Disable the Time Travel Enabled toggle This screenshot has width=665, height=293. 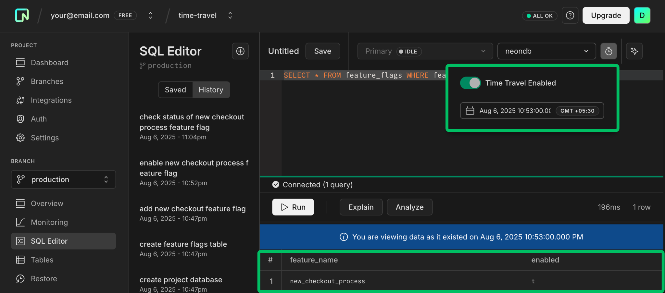(x=470, y=83)
